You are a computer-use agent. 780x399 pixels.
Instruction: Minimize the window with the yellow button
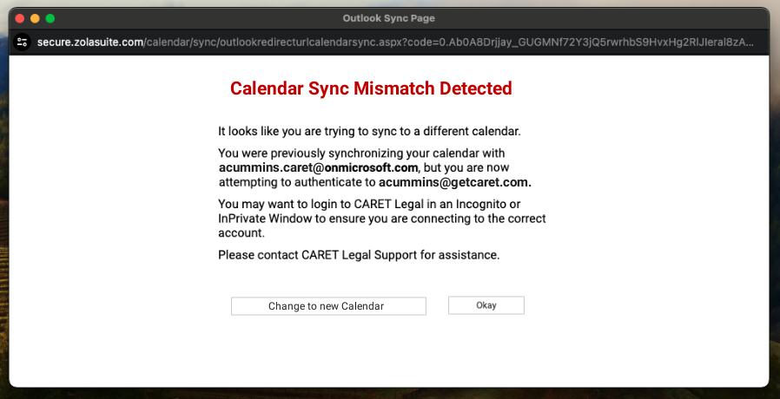pos(35,18)
